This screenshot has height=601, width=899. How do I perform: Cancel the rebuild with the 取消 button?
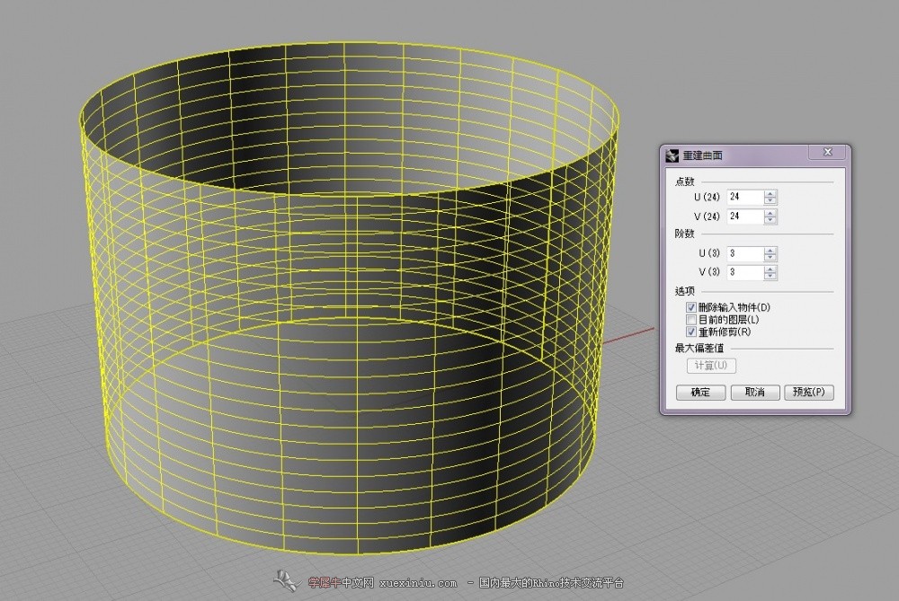click(x=754, y=393)
